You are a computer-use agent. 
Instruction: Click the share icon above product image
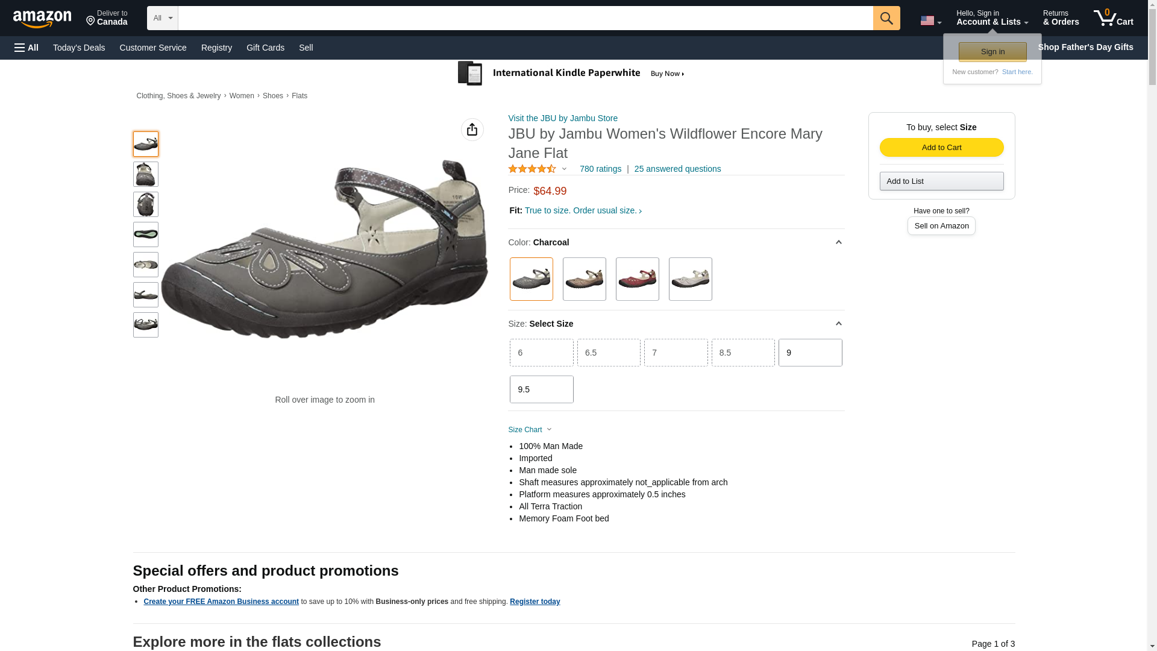pos(472,130)
